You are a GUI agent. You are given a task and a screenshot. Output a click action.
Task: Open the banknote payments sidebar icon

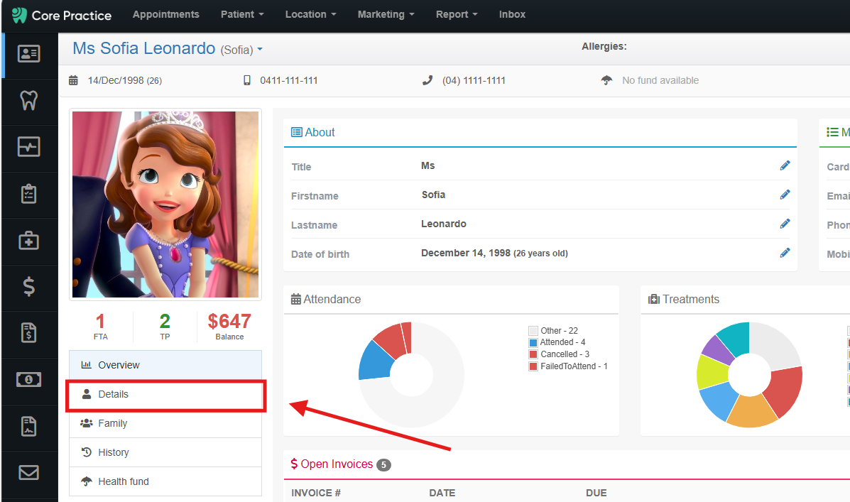coord(28,379)
